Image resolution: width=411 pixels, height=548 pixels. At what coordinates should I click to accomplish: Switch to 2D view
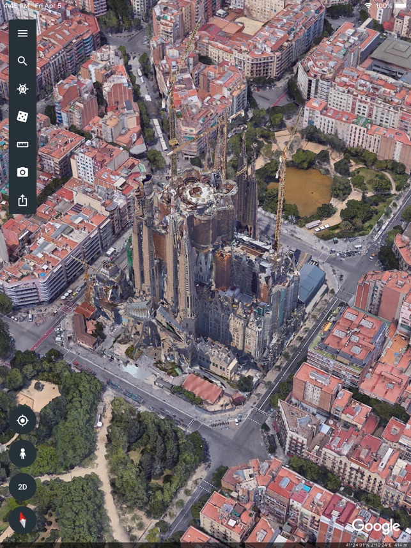click(22, 487)
